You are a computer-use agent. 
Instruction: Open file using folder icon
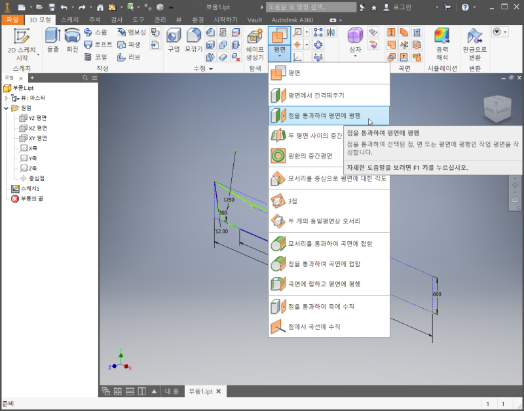[40, 7]
